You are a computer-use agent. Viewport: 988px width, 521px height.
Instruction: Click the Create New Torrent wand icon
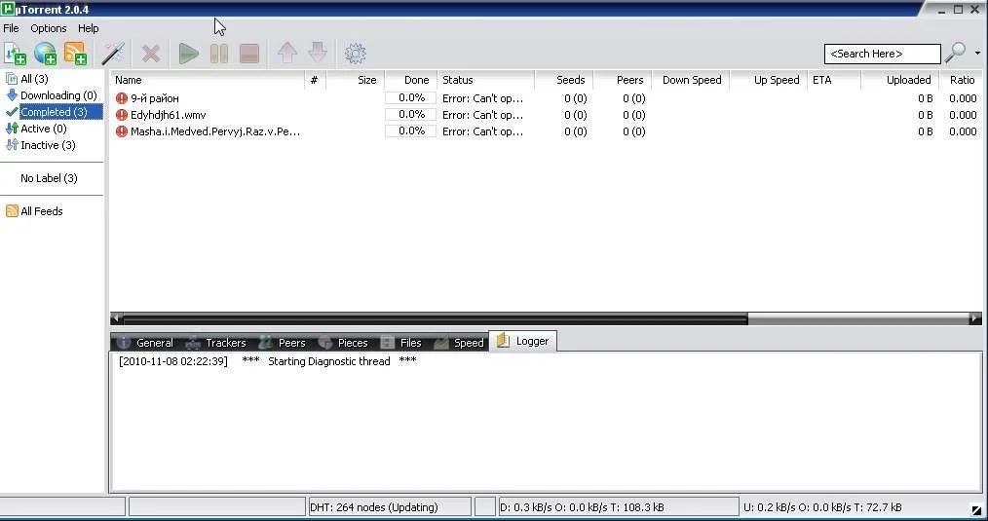click(113, 54)
